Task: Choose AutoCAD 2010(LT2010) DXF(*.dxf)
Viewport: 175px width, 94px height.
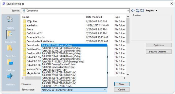Action: [x=74, y=75]
